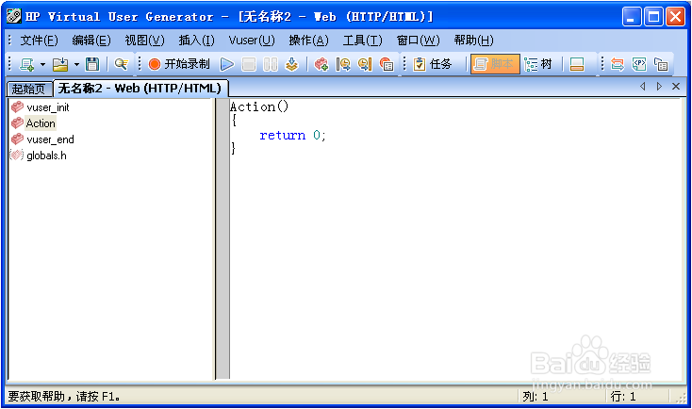Image resolution: width=692 pixels, height=409 pixels.
Task: Select the 无名称2 - Web (HTTP/HTML) tab
Action: tap(140, 89)
